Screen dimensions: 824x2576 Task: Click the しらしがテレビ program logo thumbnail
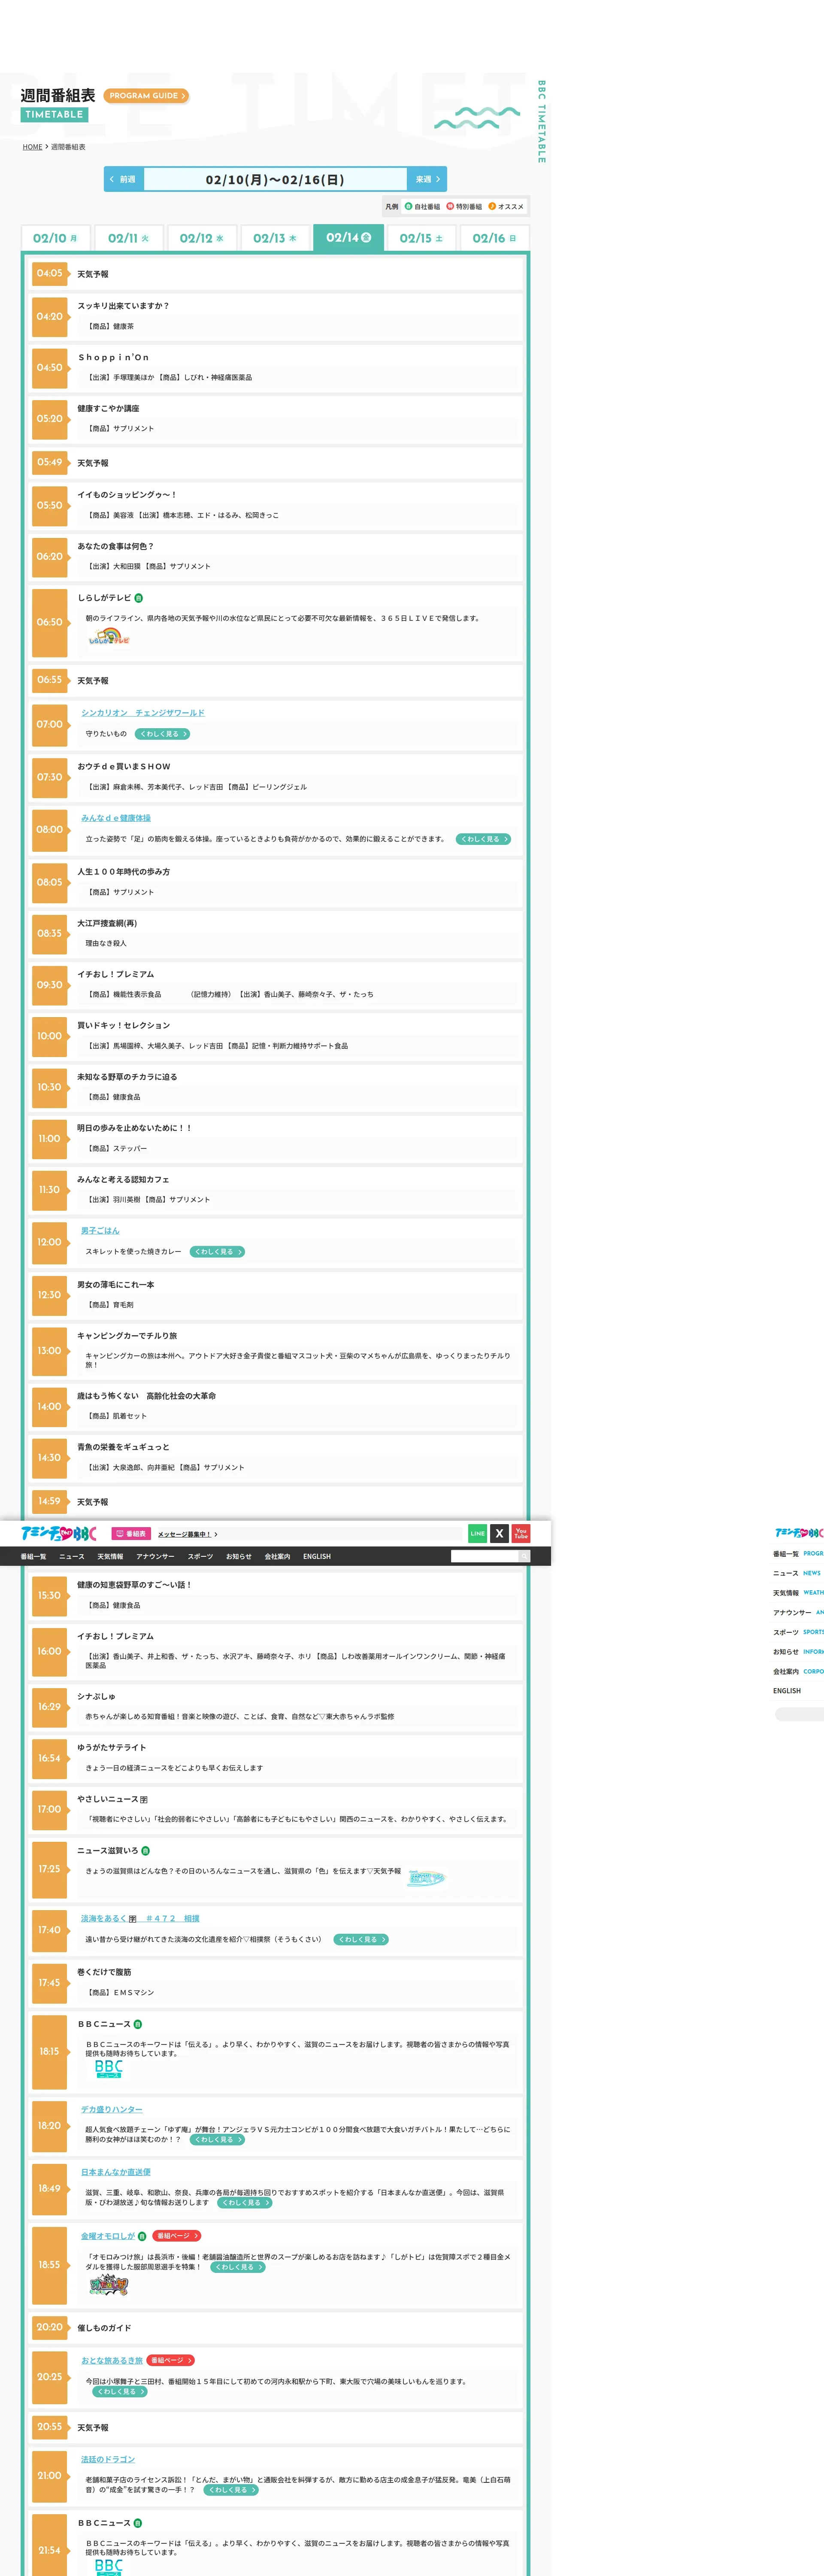coord(108,637)
